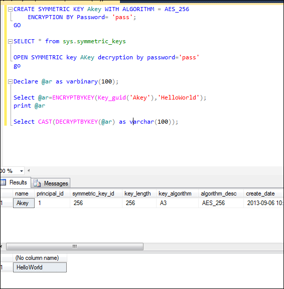The height and width of the screenshot is (289, 284).
Task: Click the uppercase GO statement after CREATE
Action: (x=17, y=25)
